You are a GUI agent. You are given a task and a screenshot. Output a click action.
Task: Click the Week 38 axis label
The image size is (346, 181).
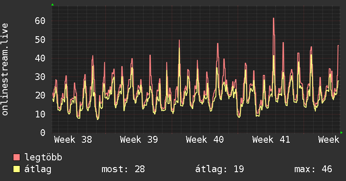tap(73, 140)
